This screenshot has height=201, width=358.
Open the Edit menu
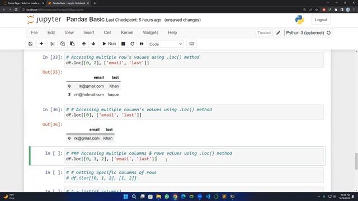51,32
